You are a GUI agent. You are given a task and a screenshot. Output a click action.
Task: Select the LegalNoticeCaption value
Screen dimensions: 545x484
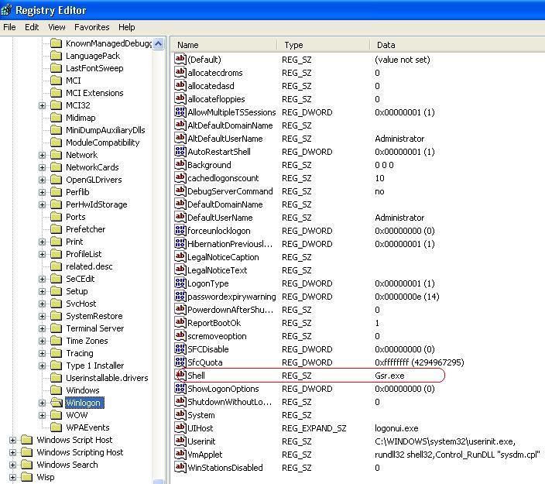point(223,257)
